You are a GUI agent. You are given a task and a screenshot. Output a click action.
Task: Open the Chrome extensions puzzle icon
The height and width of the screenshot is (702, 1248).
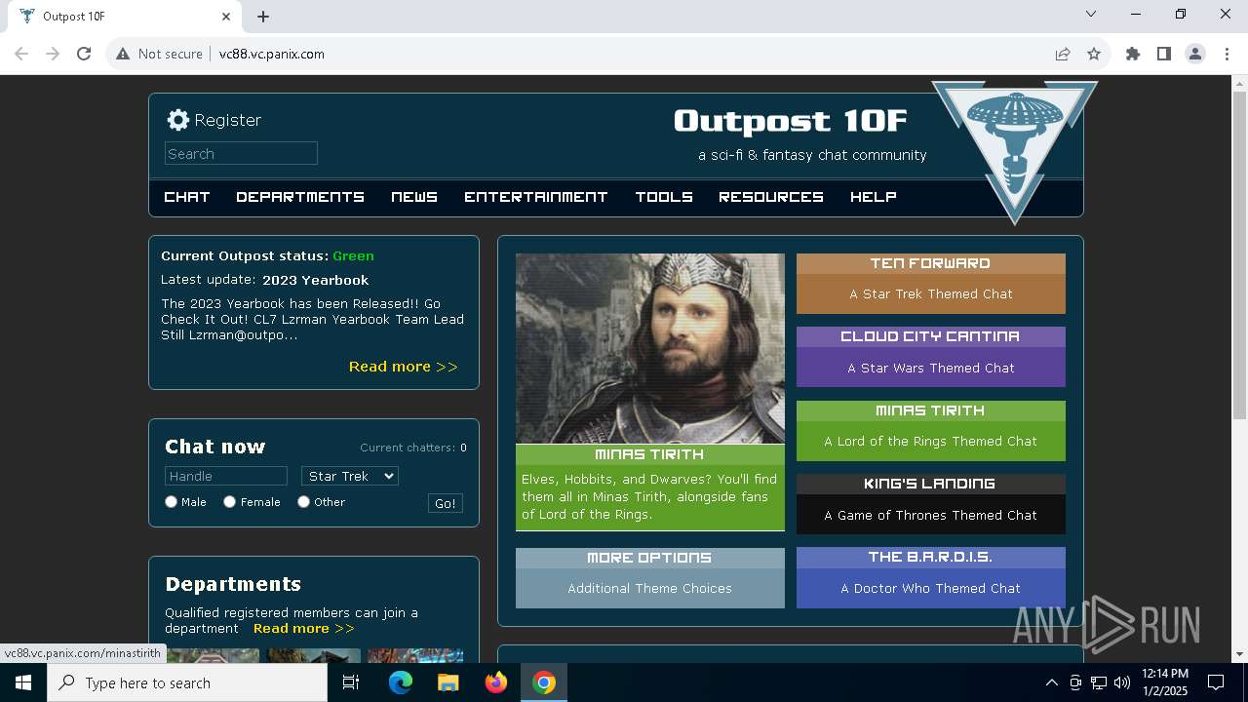point(1133,54)
